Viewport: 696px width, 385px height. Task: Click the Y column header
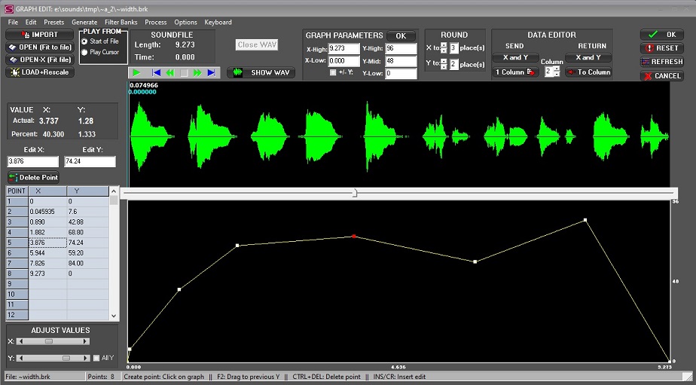(x=88, y=191)
